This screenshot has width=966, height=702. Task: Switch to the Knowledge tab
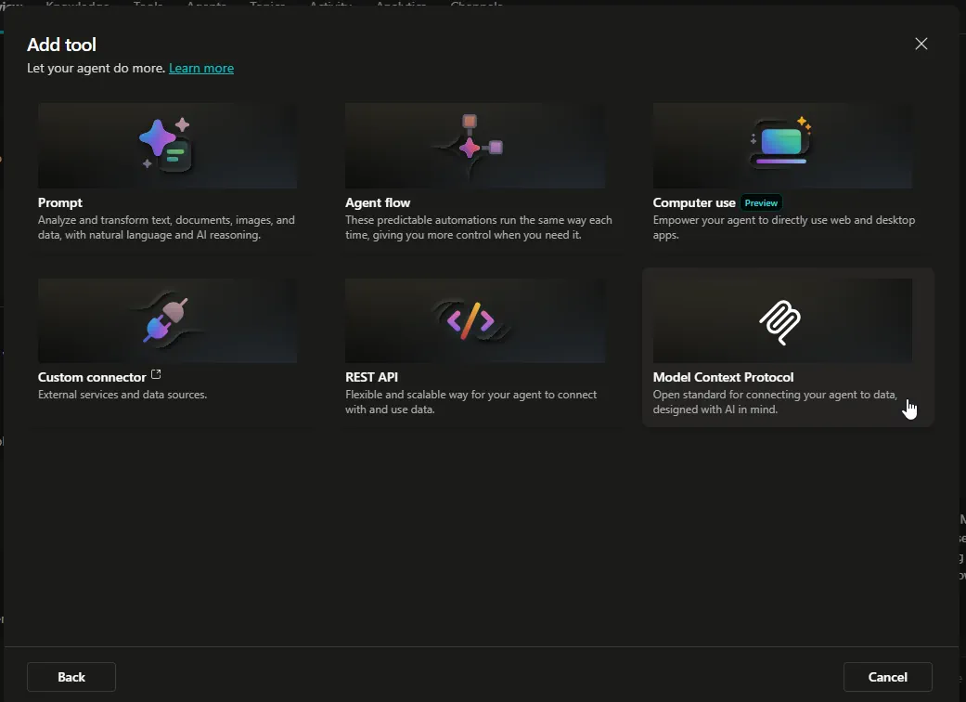(78, 6)
